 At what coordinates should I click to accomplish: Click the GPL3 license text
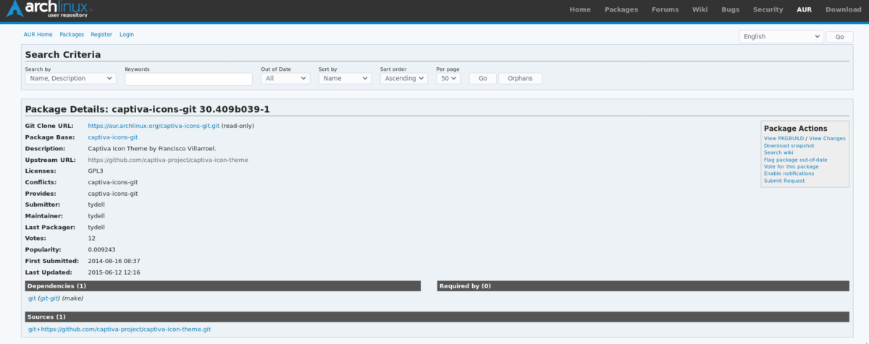click(96, 171)
